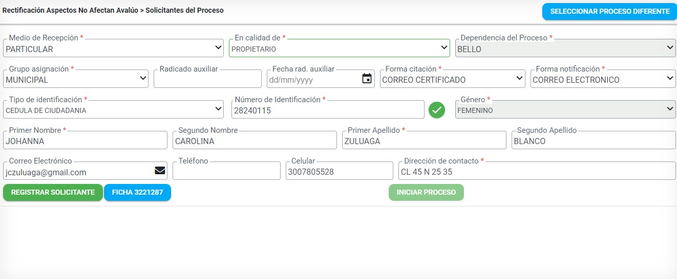Select the Teléfono input field
The image size is (677, 279).
[x=226, y=171]
